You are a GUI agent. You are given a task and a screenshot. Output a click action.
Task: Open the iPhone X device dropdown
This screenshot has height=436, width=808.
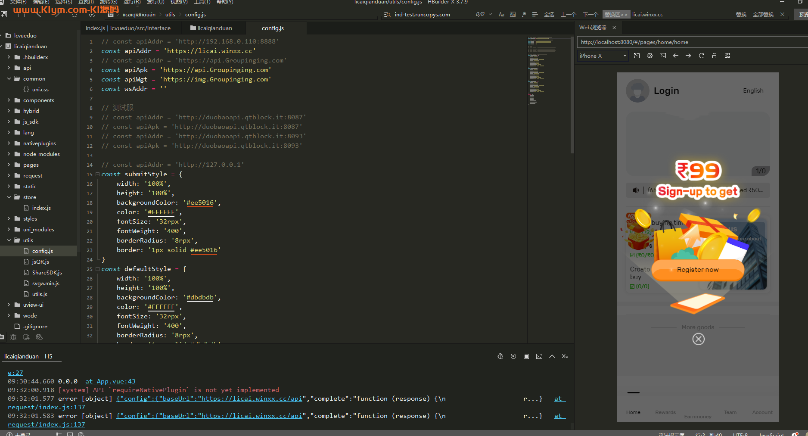point(602,56)
